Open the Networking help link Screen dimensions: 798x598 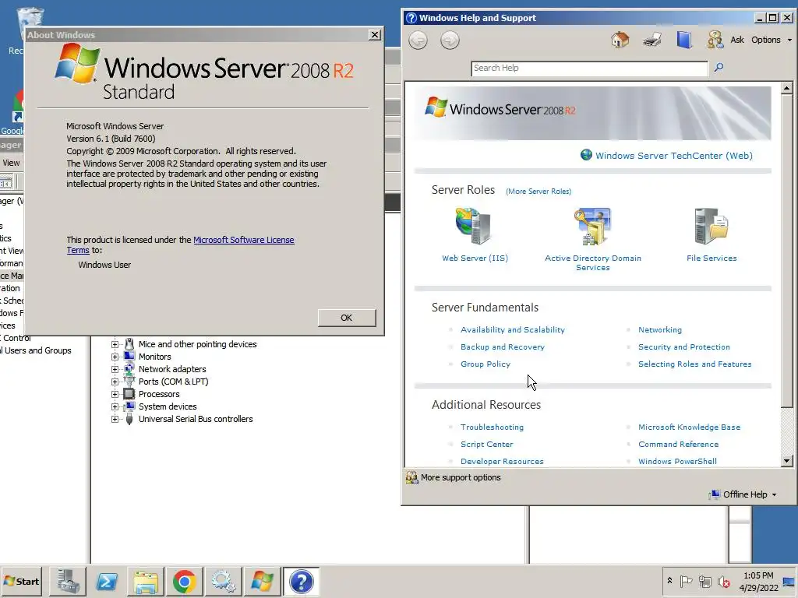pos(660,329)
